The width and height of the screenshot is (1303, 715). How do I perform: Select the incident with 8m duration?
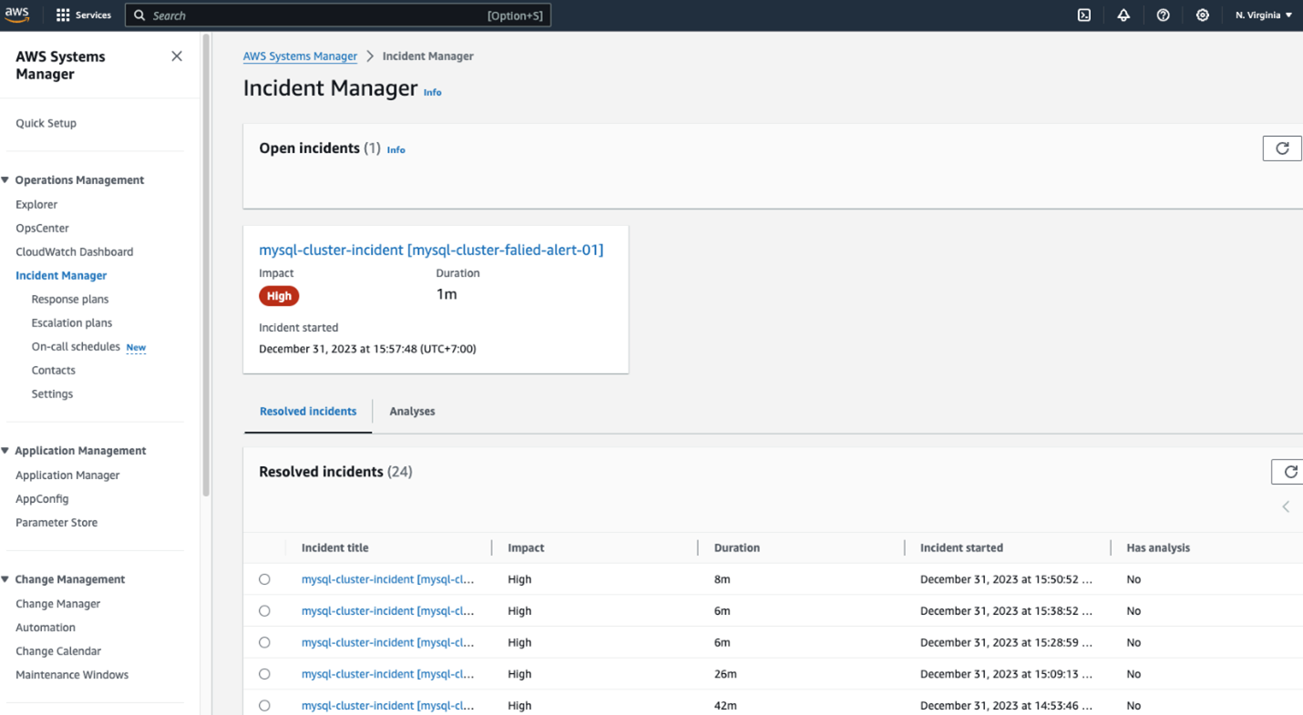pos(264,579)
